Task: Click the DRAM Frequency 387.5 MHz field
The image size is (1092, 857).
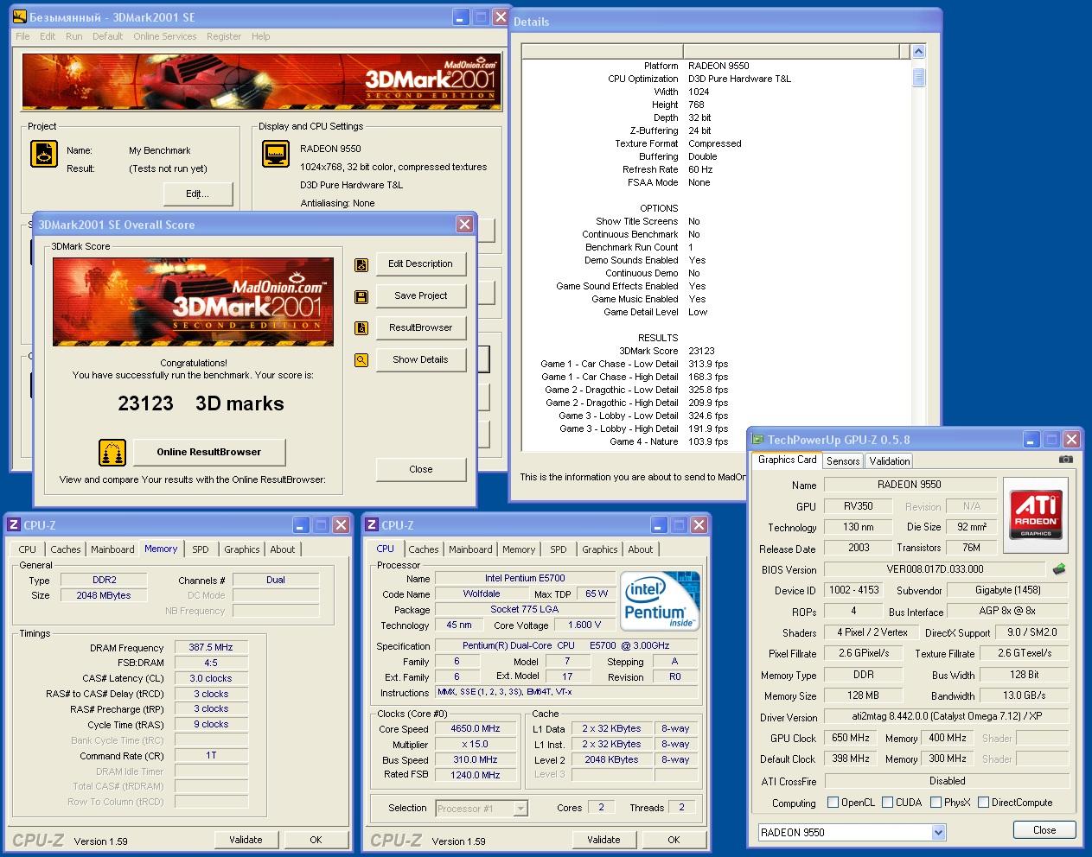Action: (212, 647)
